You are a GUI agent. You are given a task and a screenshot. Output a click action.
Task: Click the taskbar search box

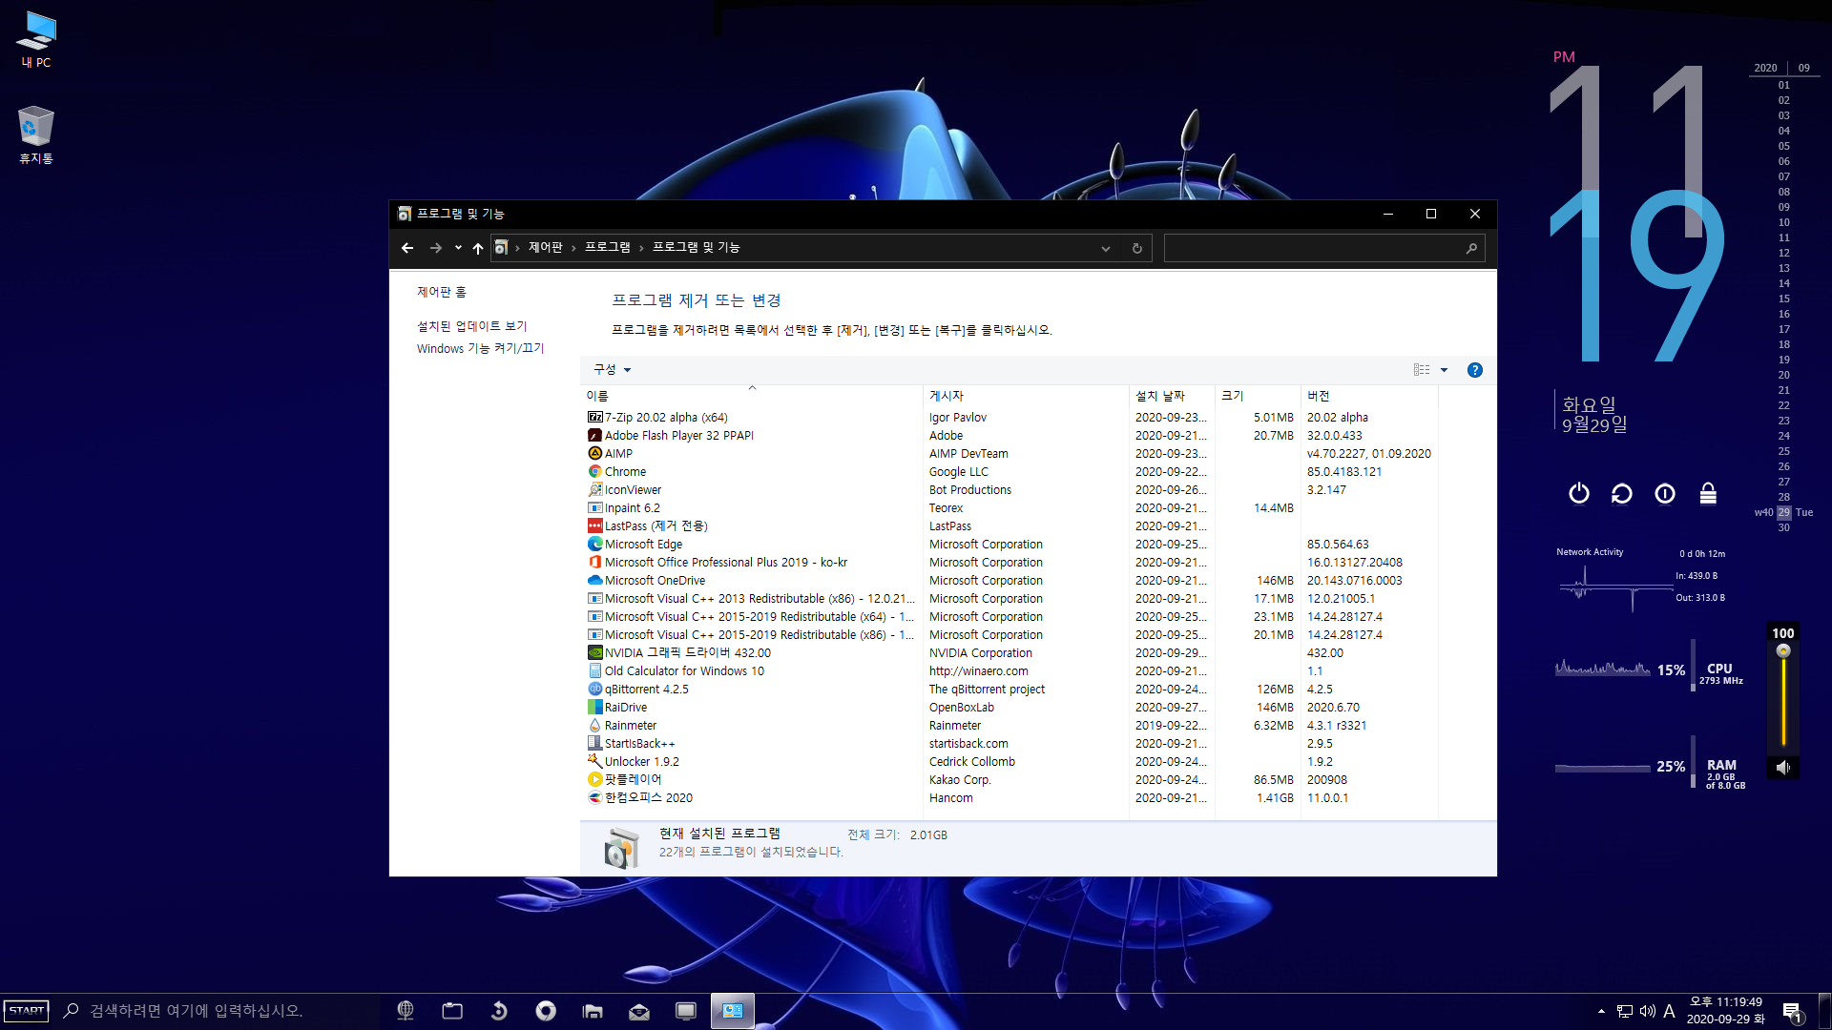[219, 1011]
